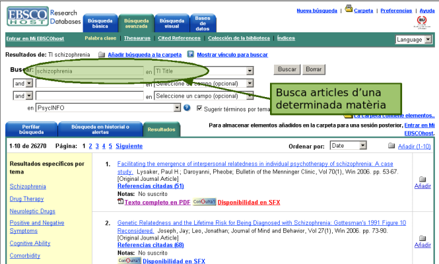Switch to Búsqueda visual tab

click(172, 23)
